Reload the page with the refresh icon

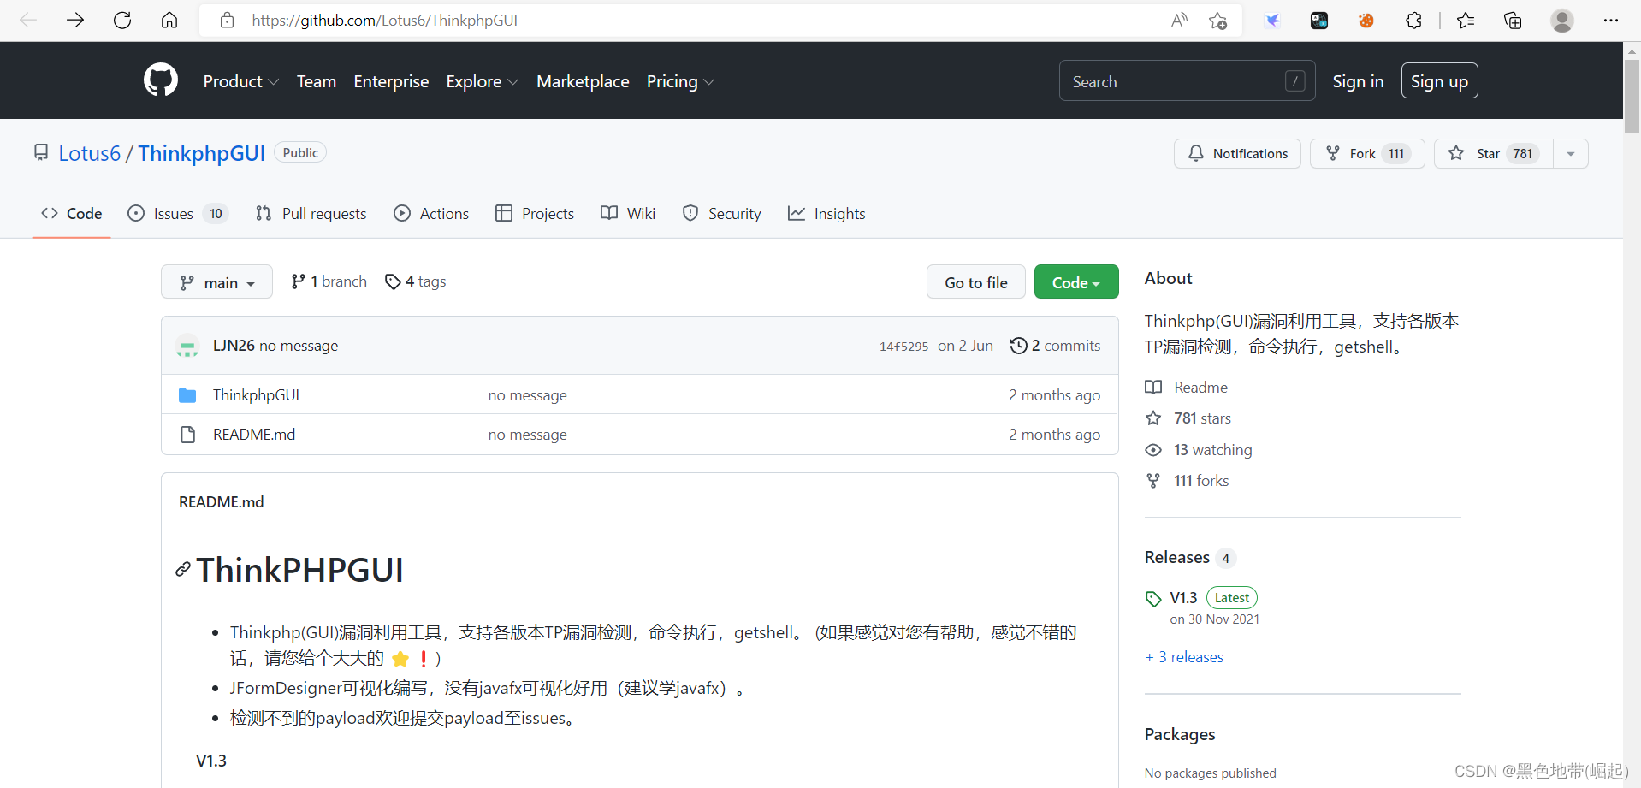point(121,20)
